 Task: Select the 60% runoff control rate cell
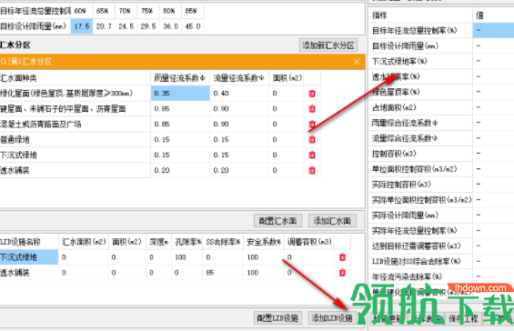82,11
